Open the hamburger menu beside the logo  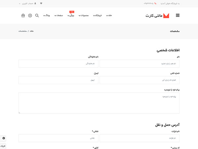(178, 15)
